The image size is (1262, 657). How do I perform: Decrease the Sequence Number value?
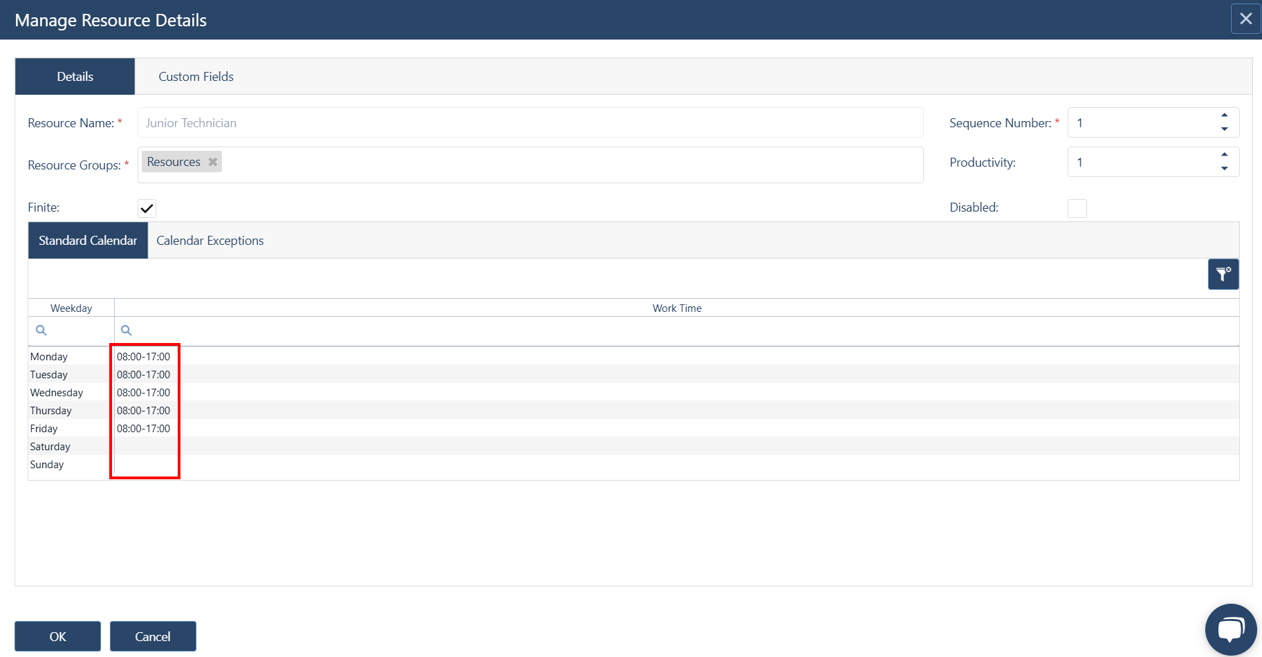(x=1225, y=129)
